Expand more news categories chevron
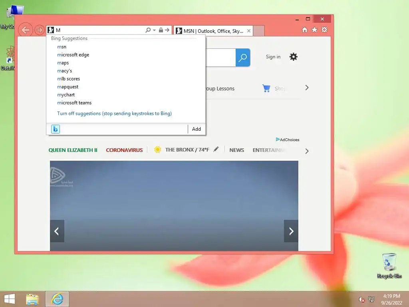The width and height of the screenshot is (409, 307). [307, 151]
